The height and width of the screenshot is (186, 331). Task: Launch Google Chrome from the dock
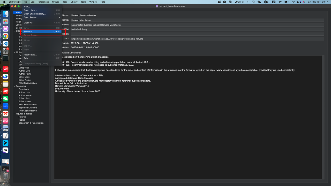pyautogui.click(x=5, y=36)
